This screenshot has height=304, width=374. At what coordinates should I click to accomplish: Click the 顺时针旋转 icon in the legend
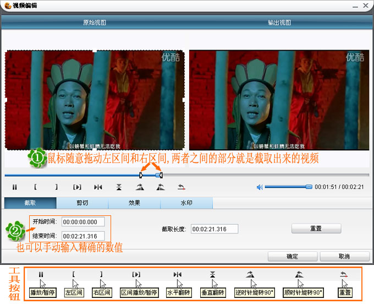click(x=299, y=275)
